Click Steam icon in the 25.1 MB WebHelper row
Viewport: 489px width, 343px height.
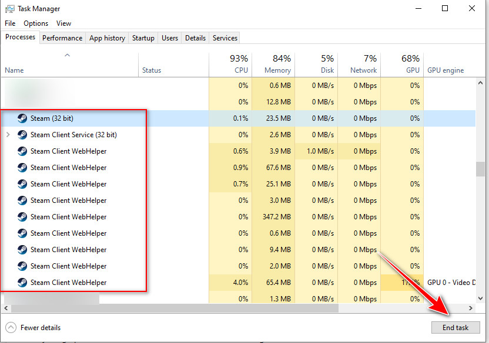[x=22, y=184]
